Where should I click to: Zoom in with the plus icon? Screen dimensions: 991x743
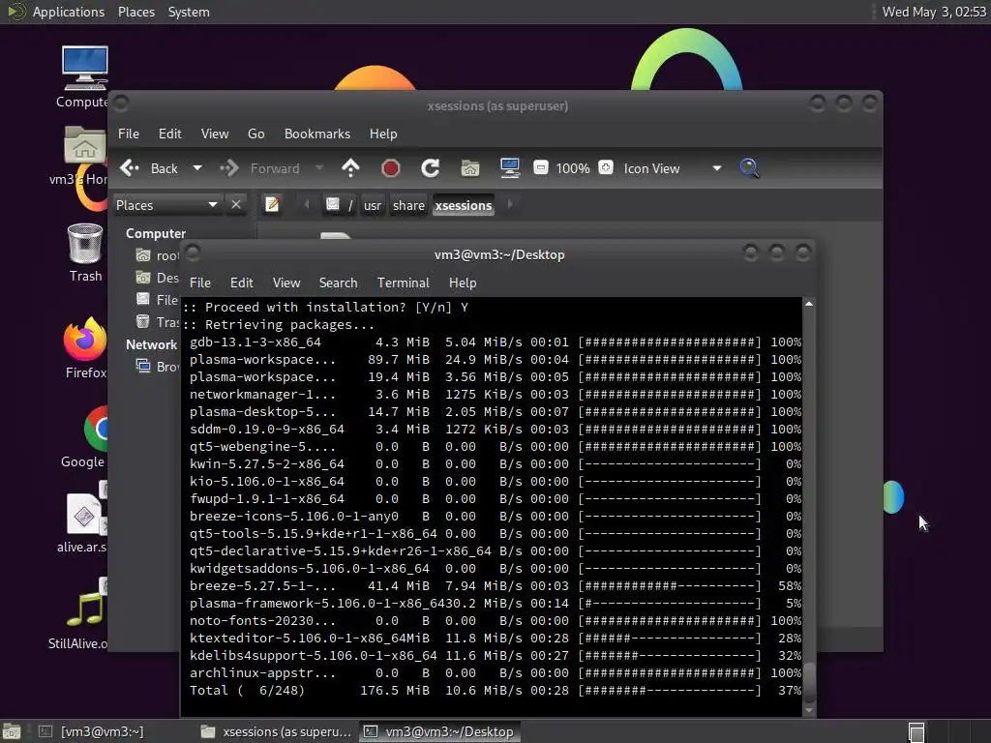pyautogui.click(x=606, y=167)
